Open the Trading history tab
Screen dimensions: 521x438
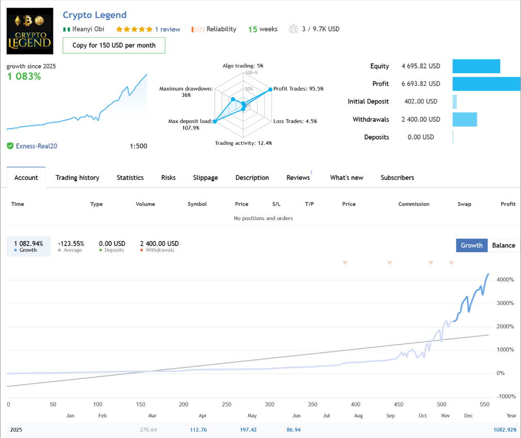[77, 178]
